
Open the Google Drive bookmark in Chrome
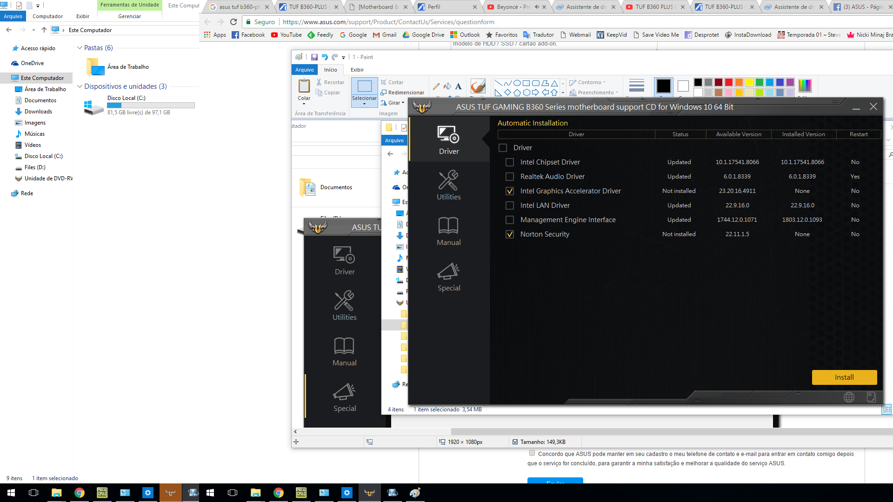(x=423, y=35)
